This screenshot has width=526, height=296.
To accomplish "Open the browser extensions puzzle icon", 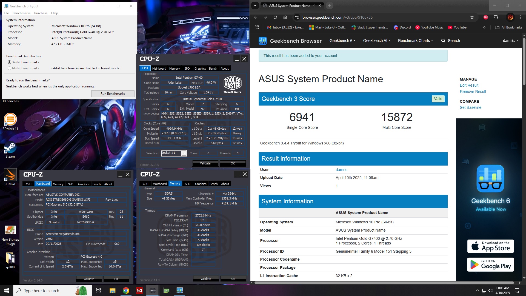I will [x=496, y=17].
